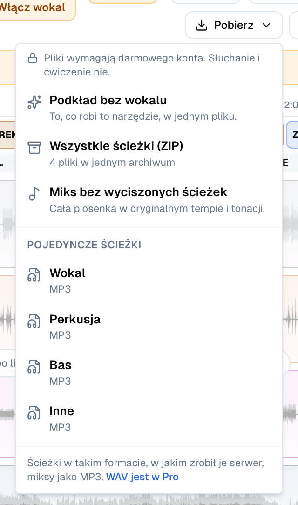Click the chevron next to Pobierz
298x505 pixels.
click(266, 25)
